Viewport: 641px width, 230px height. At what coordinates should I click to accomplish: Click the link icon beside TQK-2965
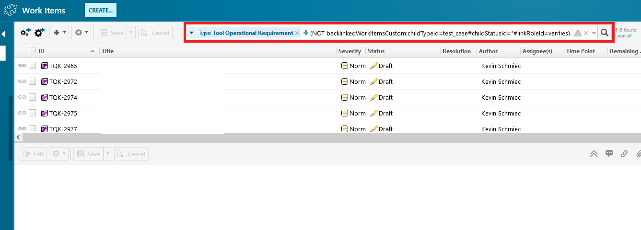click(22, 66)
